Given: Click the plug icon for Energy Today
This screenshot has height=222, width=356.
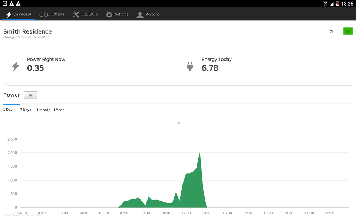Looking at the screenshot, I should (190, 66).
